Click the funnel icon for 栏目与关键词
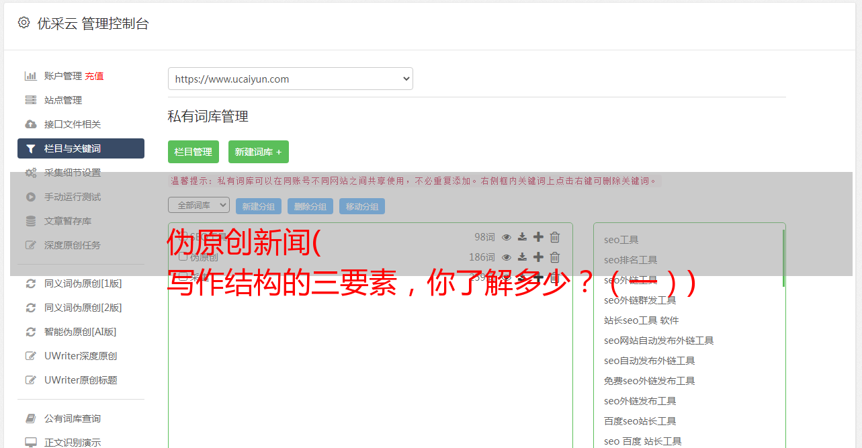 pyautogui.click(x=30, y=148)
